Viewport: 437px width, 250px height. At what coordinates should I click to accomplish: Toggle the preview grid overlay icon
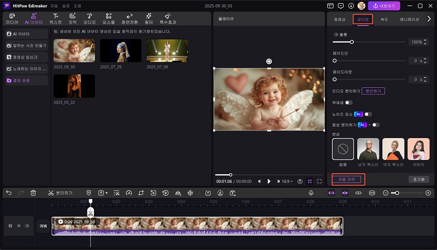click(310, 181)
